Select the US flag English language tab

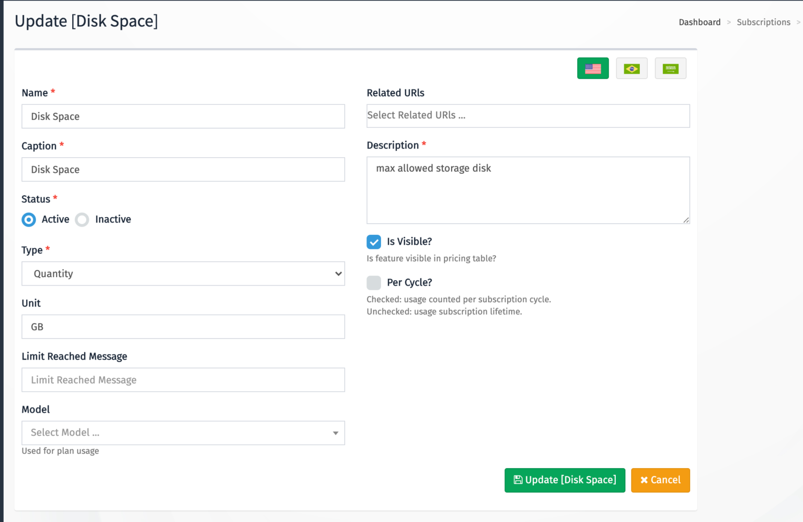point(593,68)
